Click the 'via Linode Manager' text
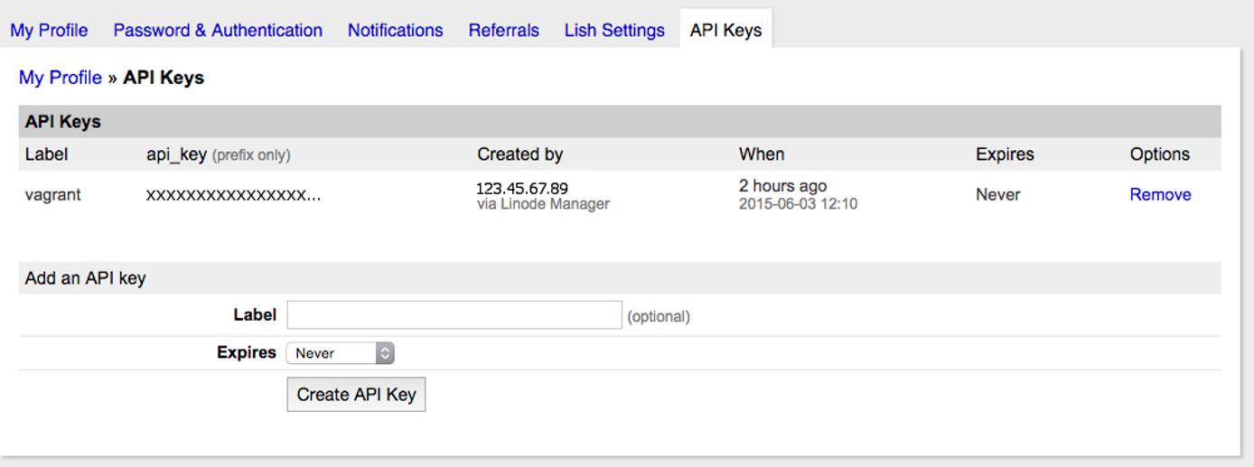 coord(543,204)
